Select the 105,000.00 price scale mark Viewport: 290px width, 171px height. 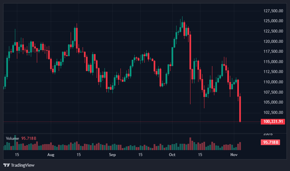pos(273,102)
